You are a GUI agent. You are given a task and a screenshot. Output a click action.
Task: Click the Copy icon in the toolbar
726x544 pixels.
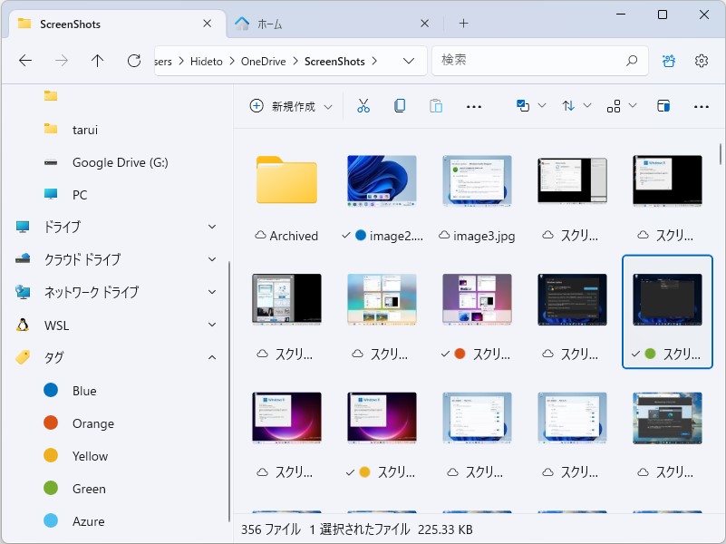(x=400, y=105)
